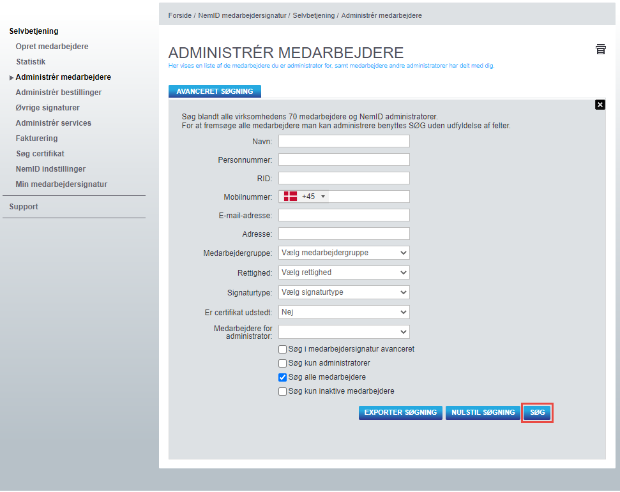The image size is (620, 492).
Task: Open Administrér bestillinger page
Action: point(59,92)
